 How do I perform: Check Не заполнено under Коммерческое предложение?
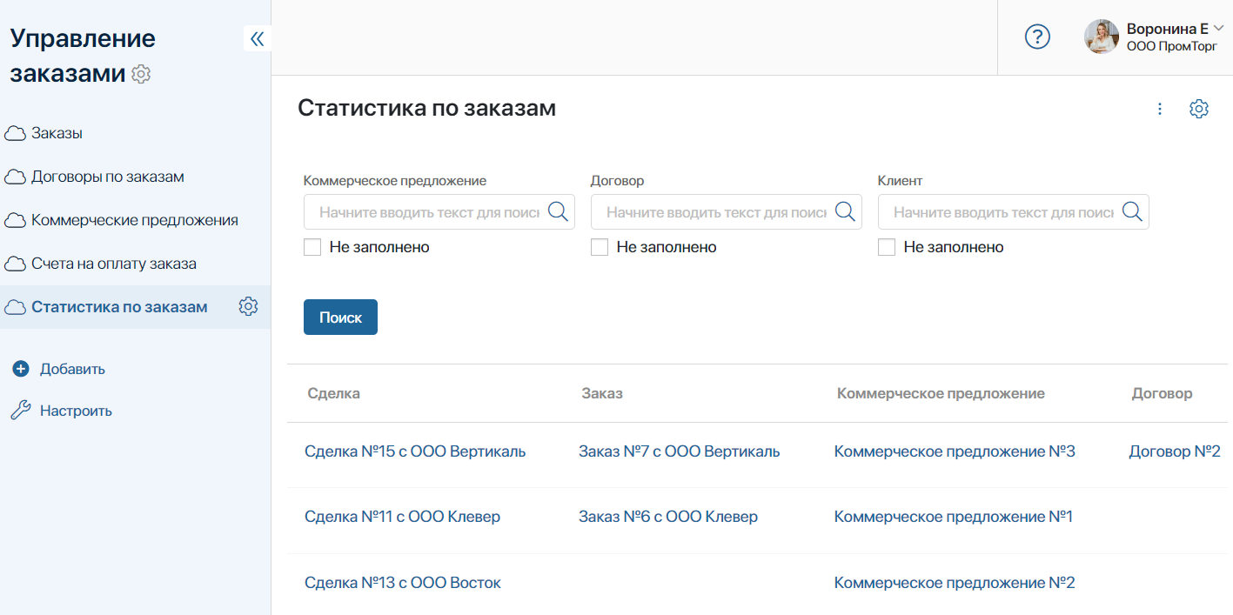click(312, 247)
